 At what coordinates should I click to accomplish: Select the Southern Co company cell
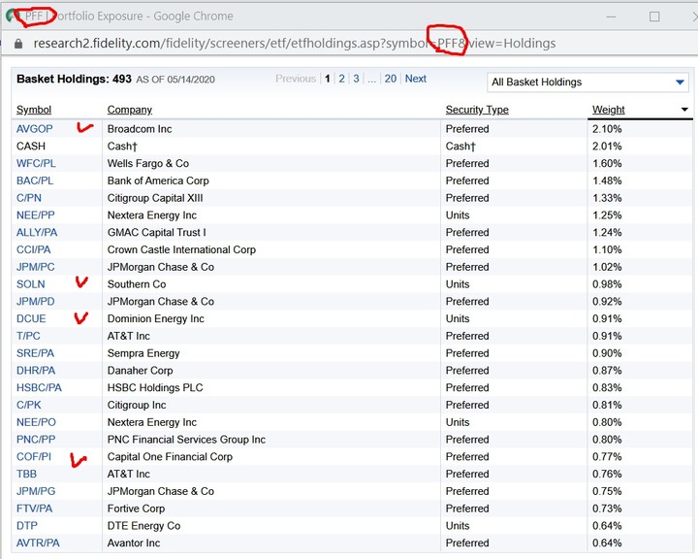[x=137, y=284]
